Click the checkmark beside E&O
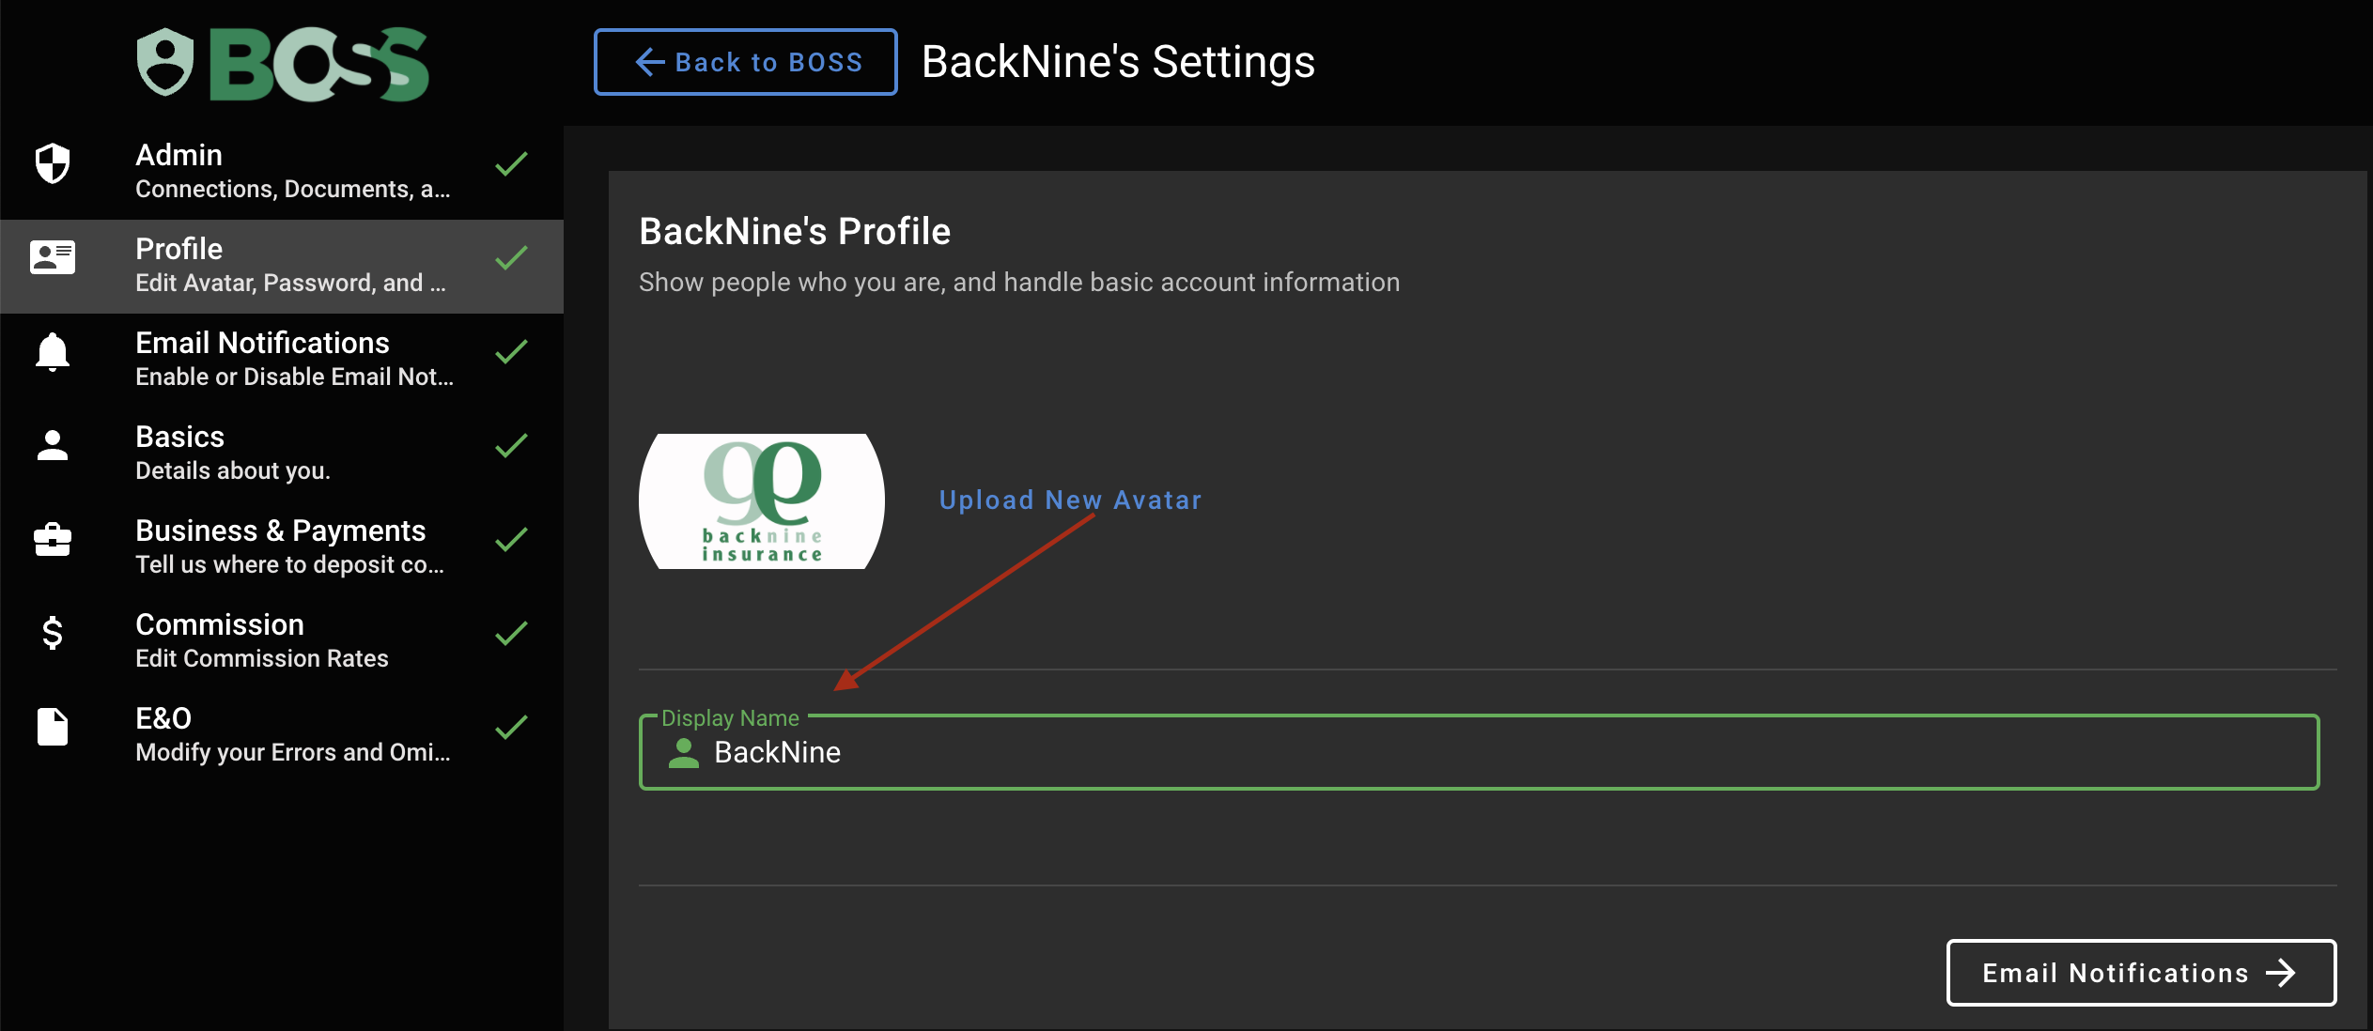Screen dimensions: 2373x1031 pyautogui.click(x=511, y=728)
